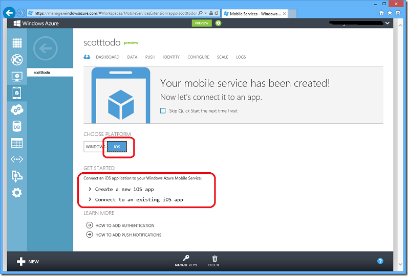Image resolution: width=408 pixels, height=276 pixels.
Task: Click the page scrollbar down arrow
Action: pyautogui.click(x=400, y=264)
